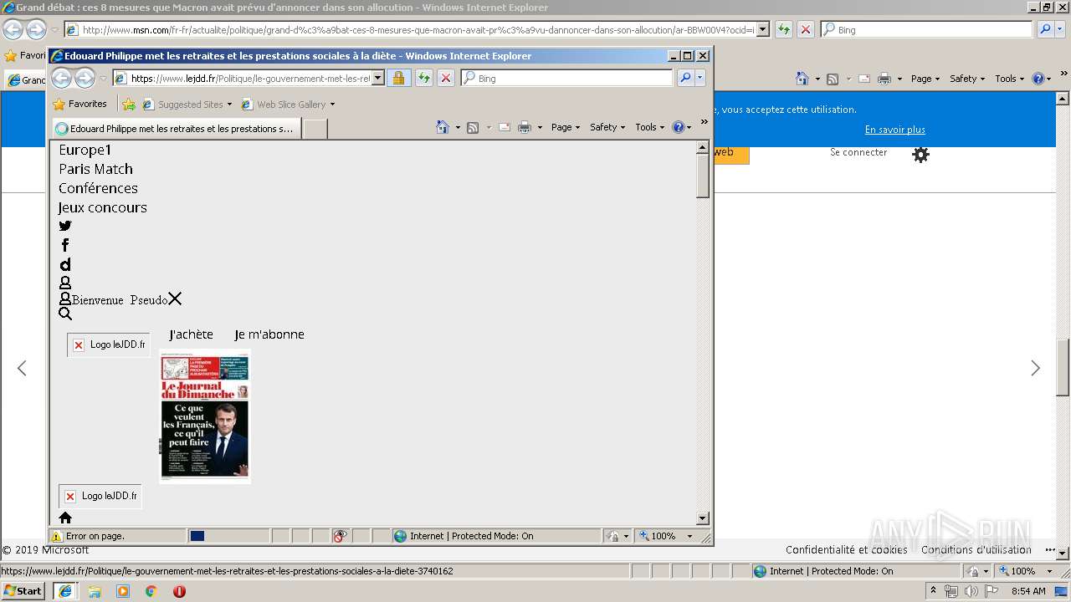The width and height of the screenshot is (1071, 602).
Task: Click the volume icon in the system tray
Action: click(x=971, y=591)
